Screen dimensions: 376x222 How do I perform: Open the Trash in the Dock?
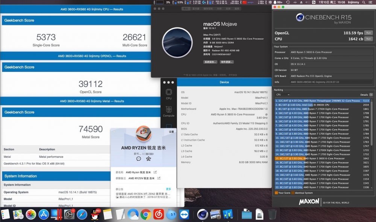tap(272, 214)
